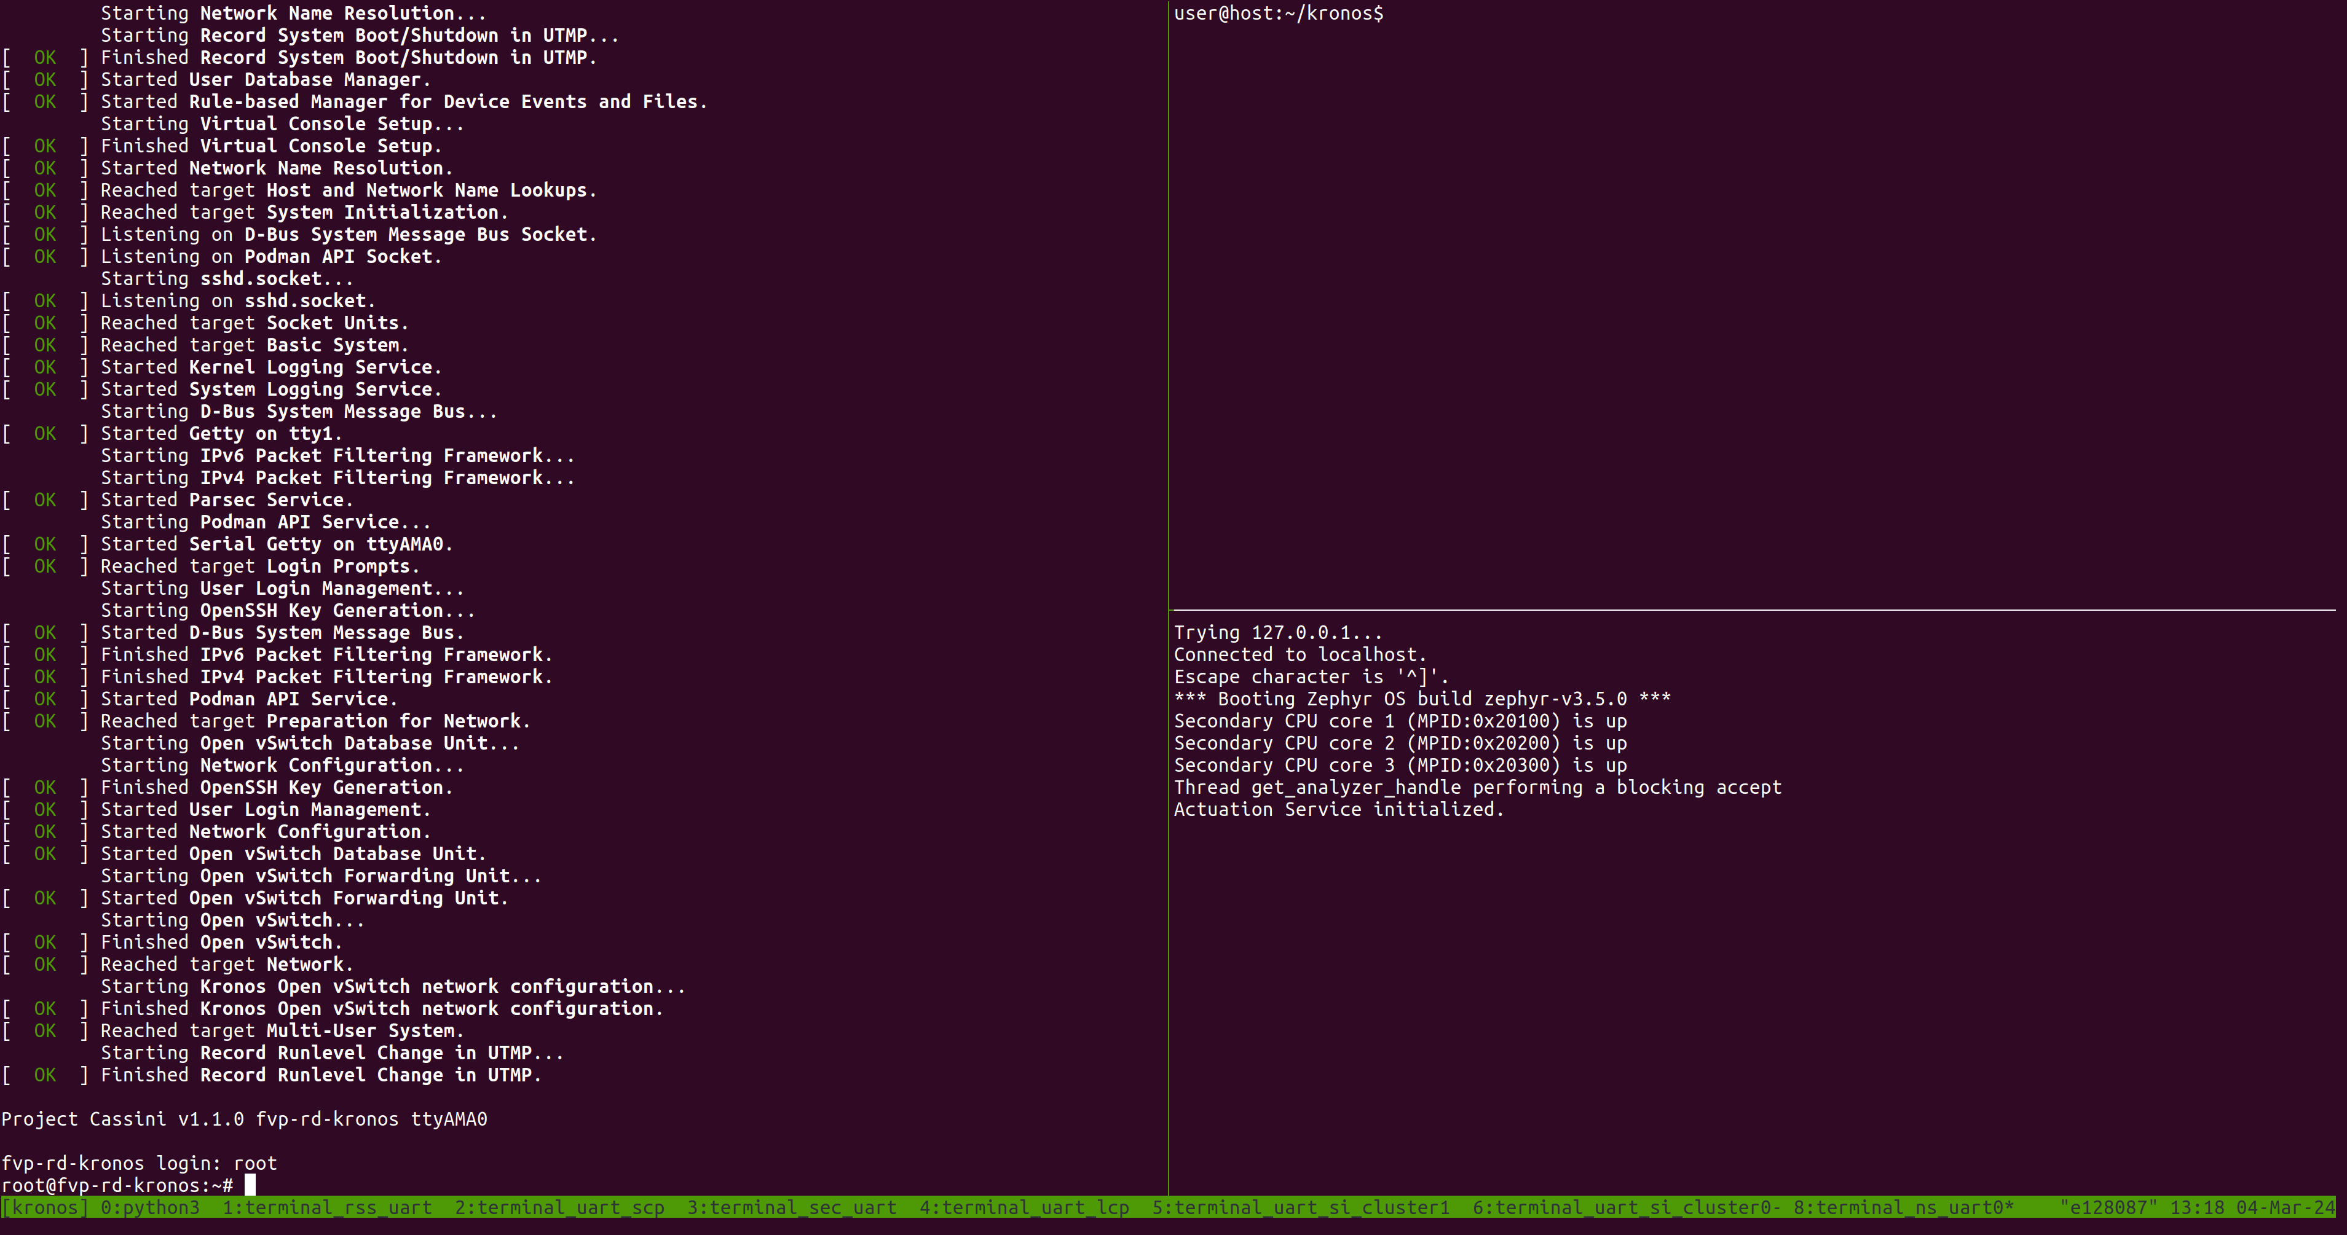
Task: Click 'Reached target System Initialization.' line
Action: coord(304,212)
